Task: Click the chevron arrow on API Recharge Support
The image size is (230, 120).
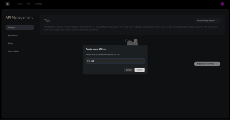Action: [x=217, y=21]
